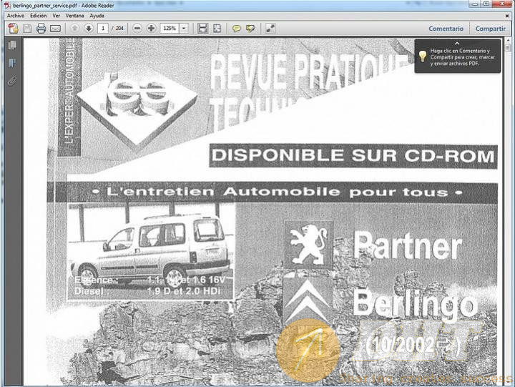Open the Compartir pane
Viewport: 515px width, 387px height.
point(491,29)
